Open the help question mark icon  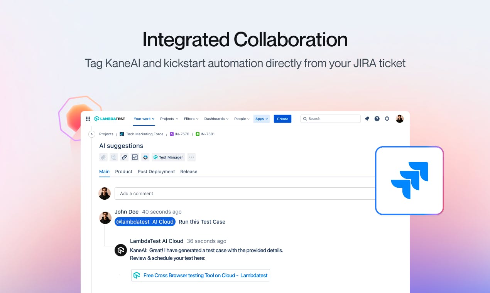click(x=377, y=119)
